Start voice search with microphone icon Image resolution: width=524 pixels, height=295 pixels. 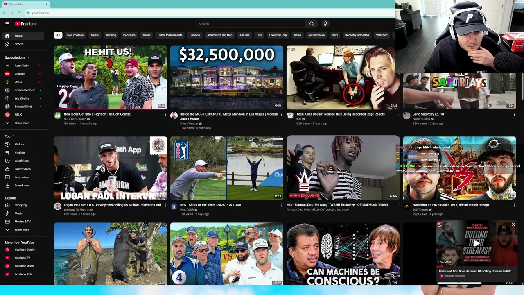tap(325, 24)
